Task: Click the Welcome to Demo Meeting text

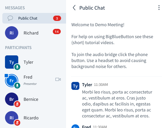Action: 98,25
